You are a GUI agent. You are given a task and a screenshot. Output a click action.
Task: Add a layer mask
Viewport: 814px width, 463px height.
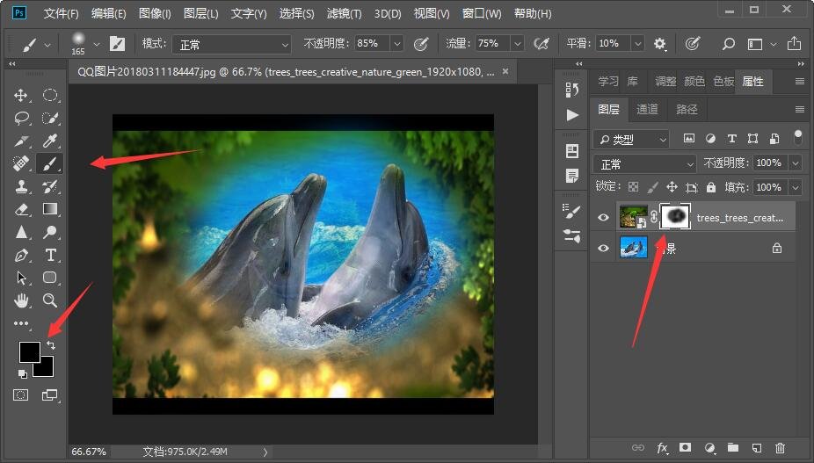point(686,447)
